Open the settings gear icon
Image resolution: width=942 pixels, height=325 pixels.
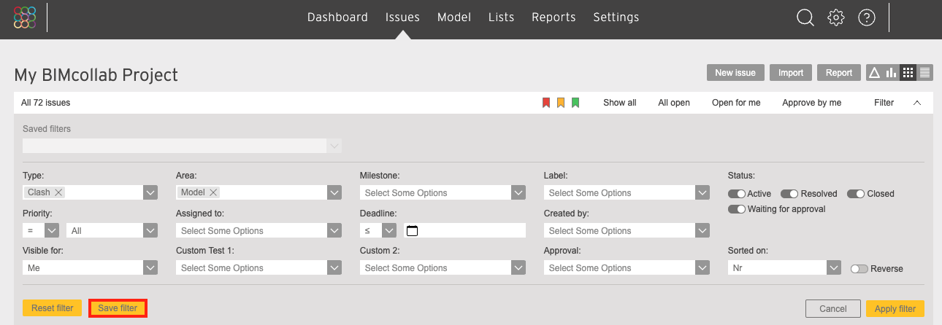click(x=835, y=17)
